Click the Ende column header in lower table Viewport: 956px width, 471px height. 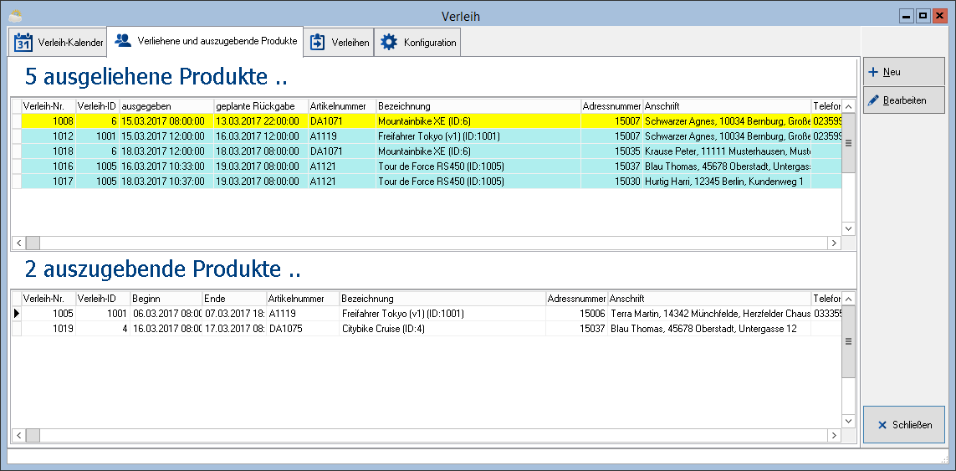click(x=234, y=299)
